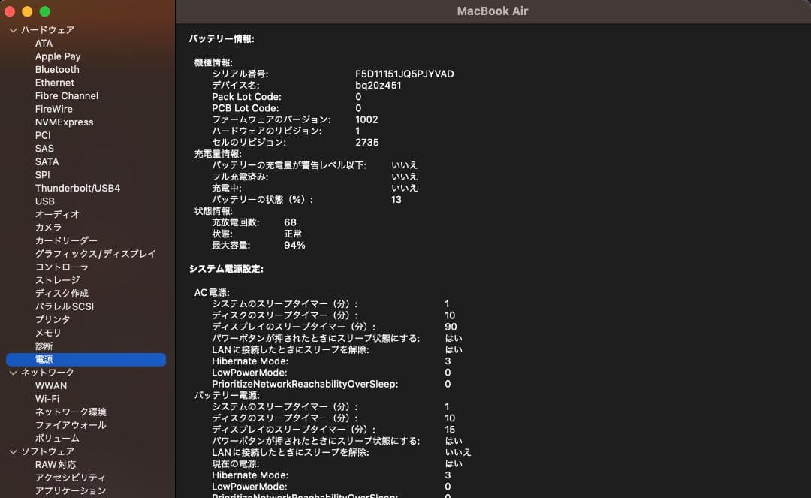Select Ethernet in the sidebar
This screenshot has width=811, height=498.
[55, 83]
